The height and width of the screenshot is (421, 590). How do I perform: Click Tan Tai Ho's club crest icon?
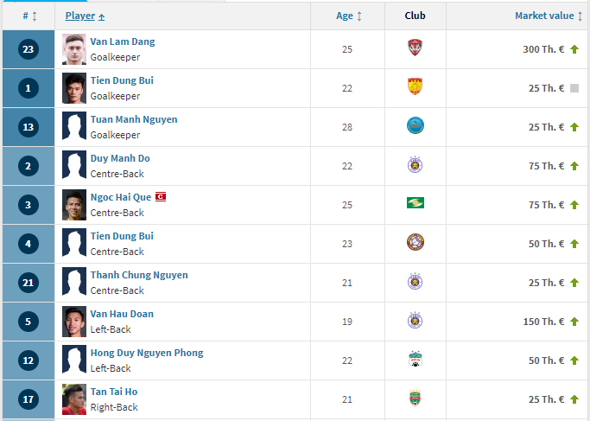pyautogui.click(x=415, y=399)
